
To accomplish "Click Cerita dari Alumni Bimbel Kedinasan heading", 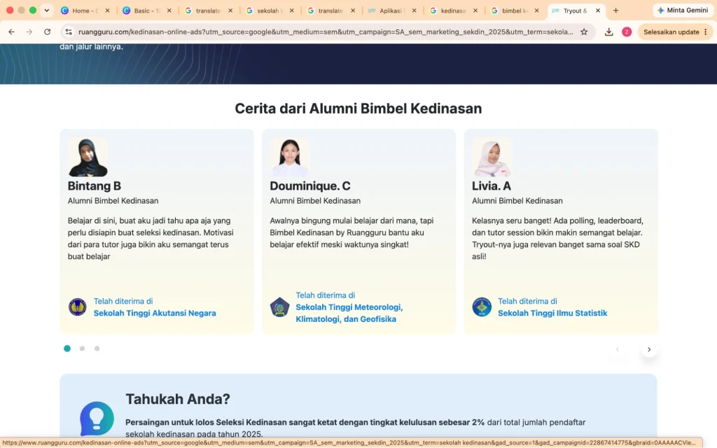I will click(358, 108).
